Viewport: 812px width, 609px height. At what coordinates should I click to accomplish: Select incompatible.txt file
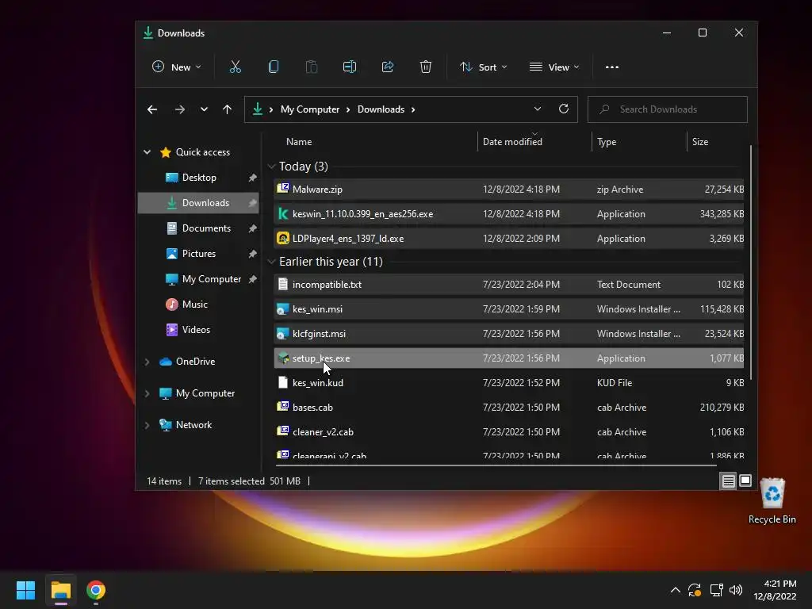point(508,285)
